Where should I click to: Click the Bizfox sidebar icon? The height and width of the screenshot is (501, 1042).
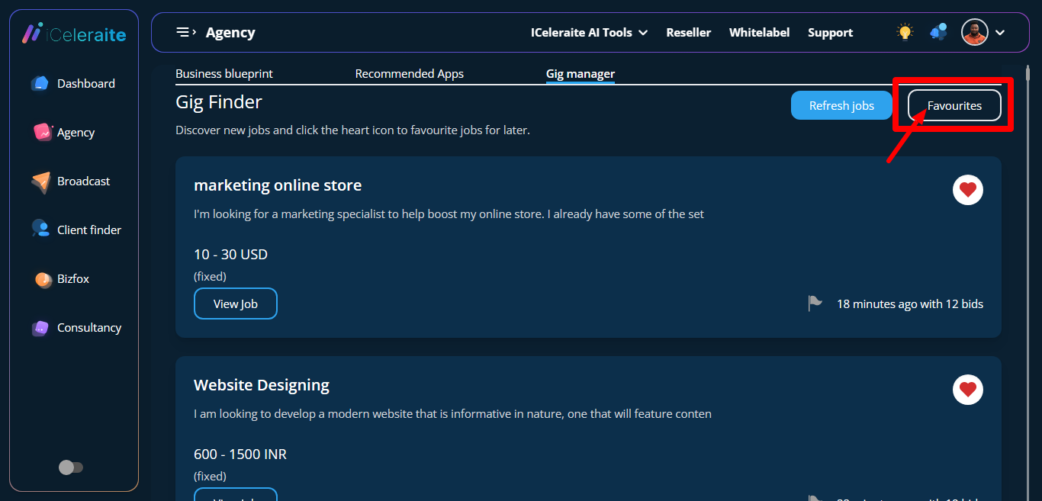[43, 279]
